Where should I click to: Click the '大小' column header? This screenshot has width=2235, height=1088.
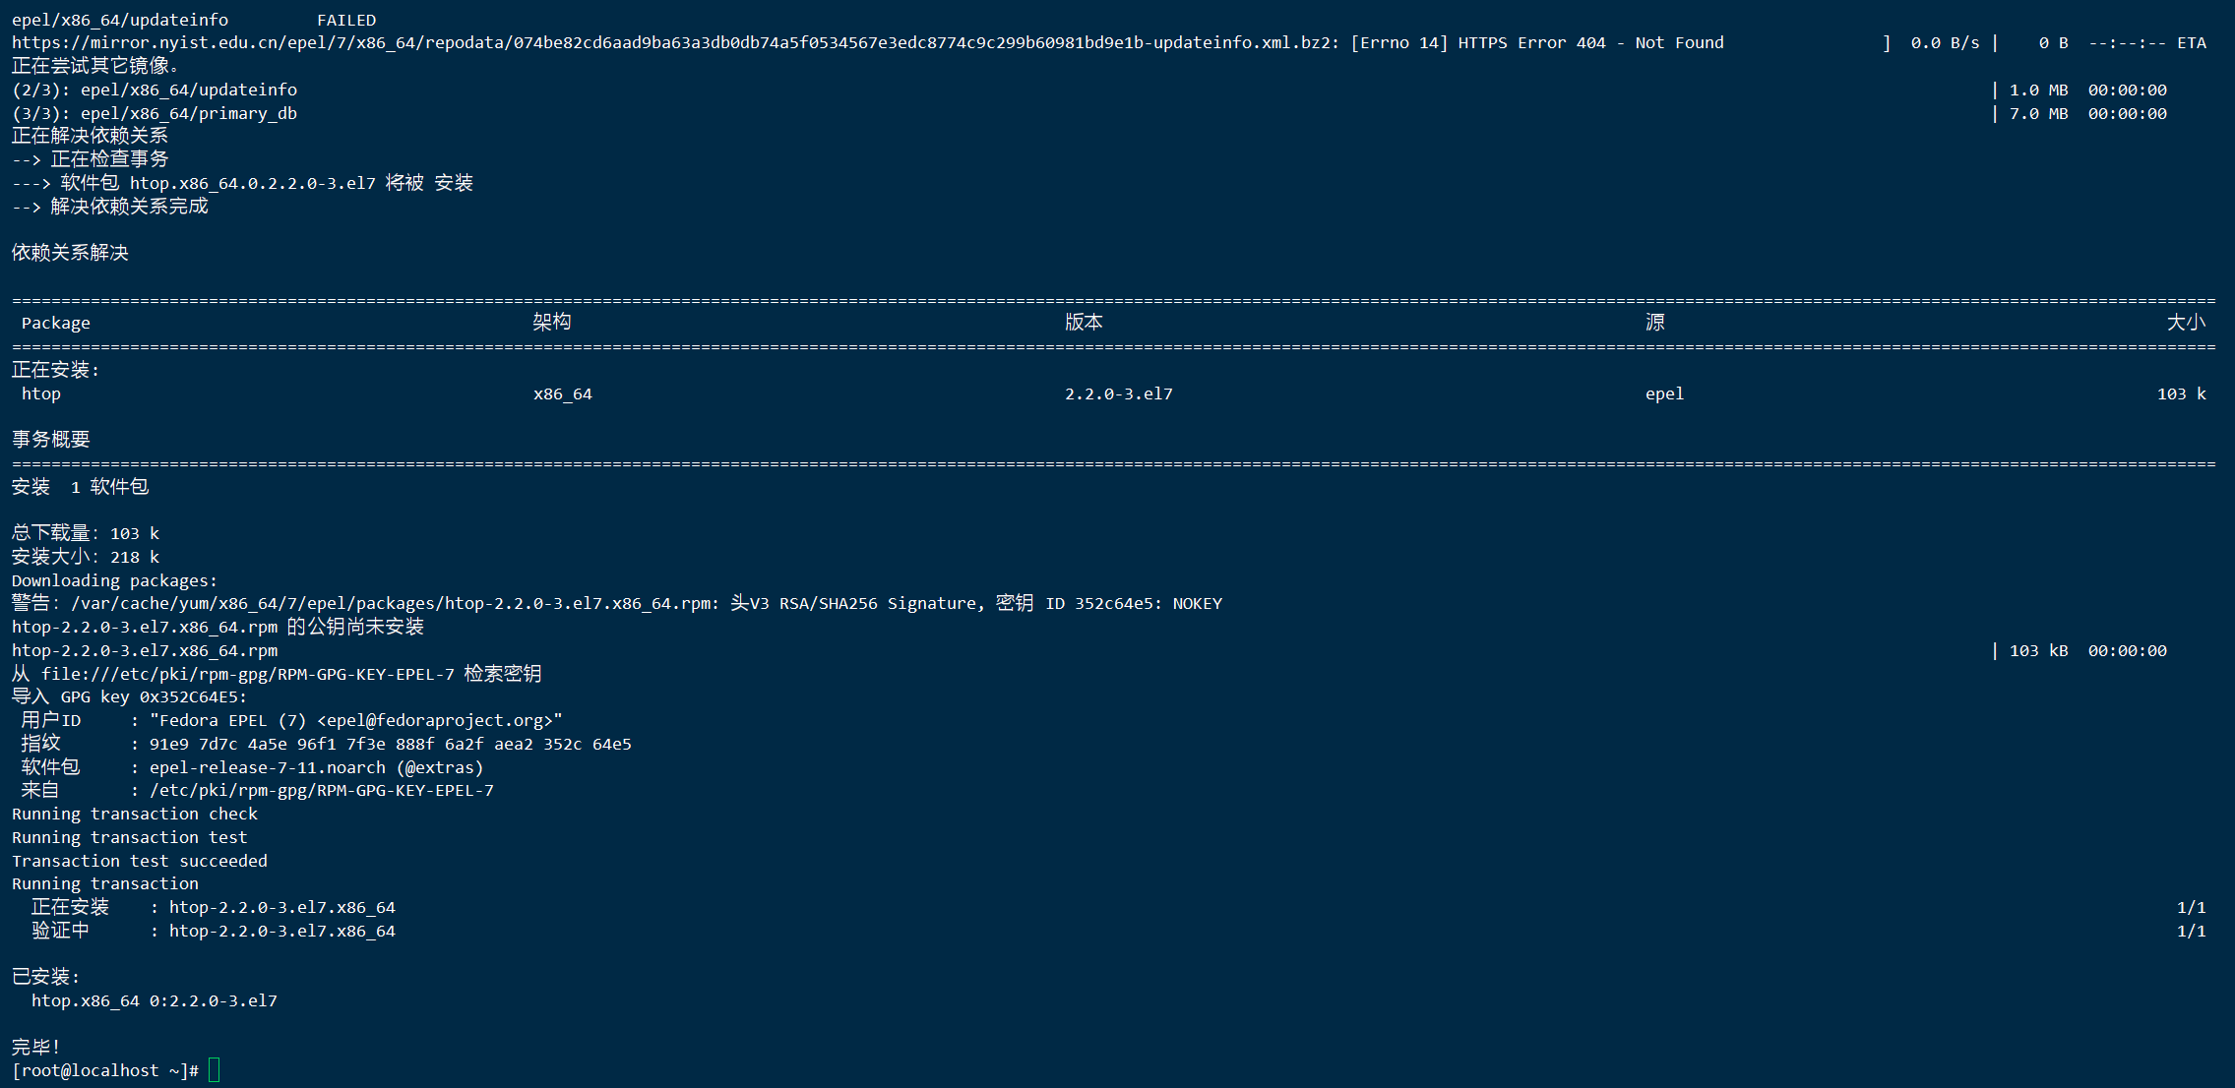2186,322
